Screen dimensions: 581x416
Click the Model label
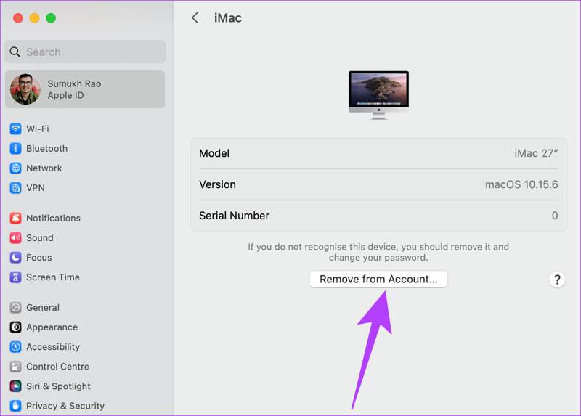pyautogui.click(x=214, y=153)
